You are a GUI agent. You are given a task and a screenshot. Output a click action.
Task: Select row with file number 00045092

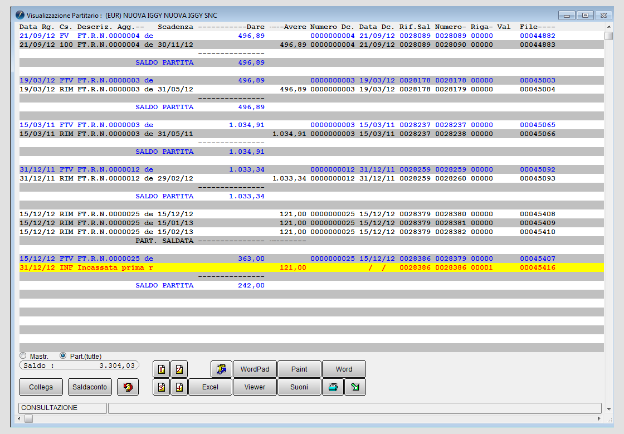(311, 169)
